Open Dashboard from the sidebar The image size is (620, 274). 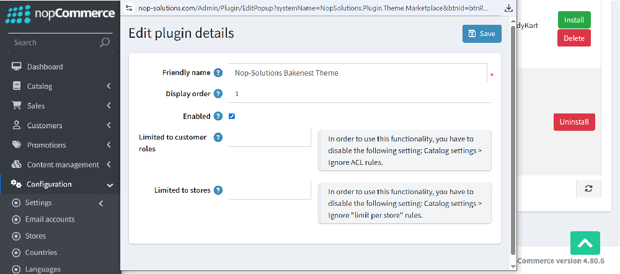(x=45, y=67)
